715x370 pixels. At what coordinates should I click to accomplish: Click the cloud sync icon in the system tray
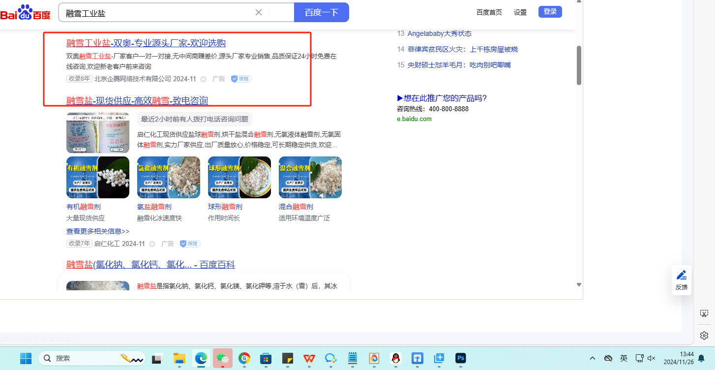click(608, 358)
